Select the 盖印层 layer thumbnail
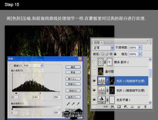 click(100, 71)
